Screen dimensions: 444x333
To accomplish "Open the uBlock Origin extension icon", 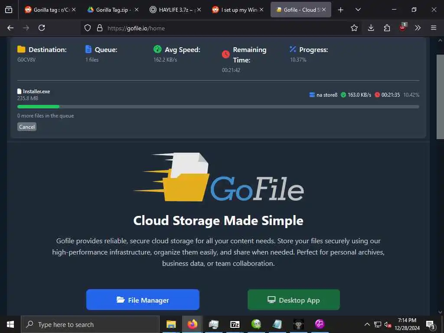I will coord(403,27).
